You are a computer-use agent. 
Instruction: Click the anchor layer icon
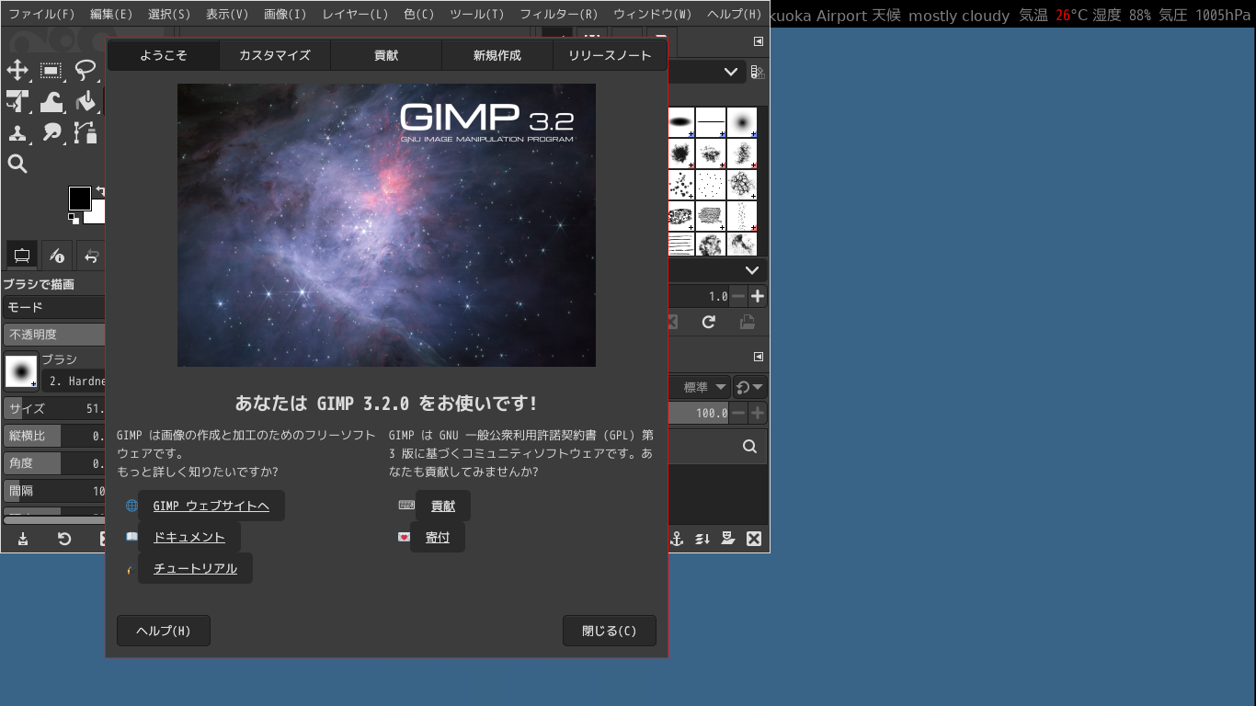pyautogui.click(x=678, y=539)
